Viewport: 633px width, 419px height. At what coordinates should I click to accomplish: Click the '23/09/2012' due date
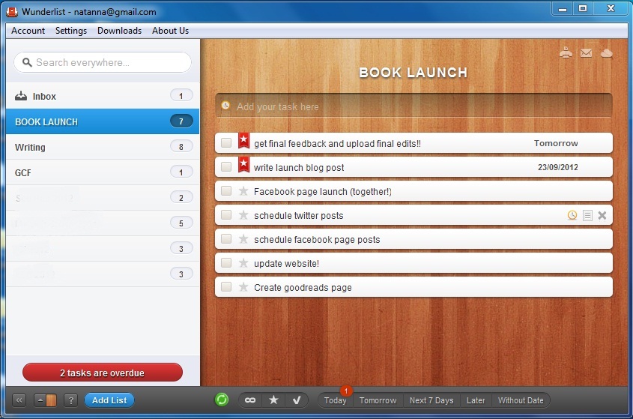point(557,167)
